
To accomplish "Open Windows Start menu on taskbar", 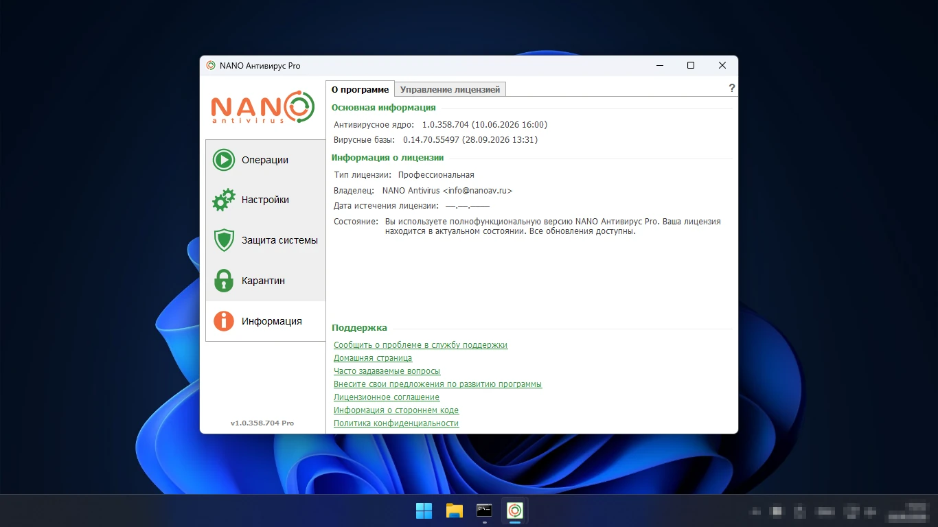I will click(x=424, y=511).
